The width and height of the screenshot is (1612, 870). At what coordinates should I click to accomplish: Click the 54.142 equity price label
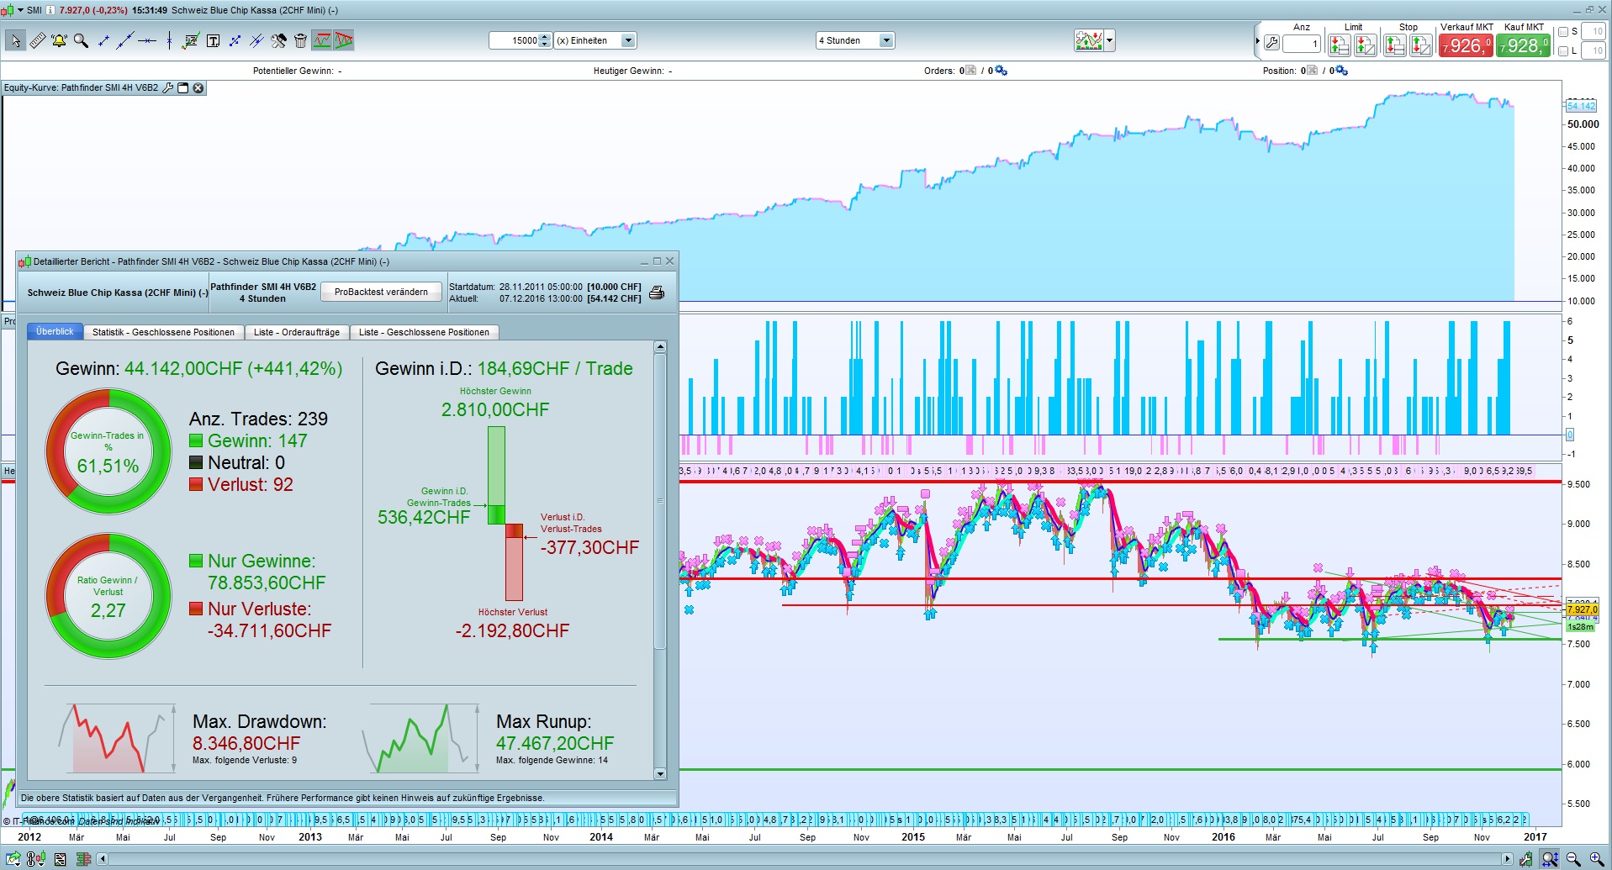tap(1581, 106)
